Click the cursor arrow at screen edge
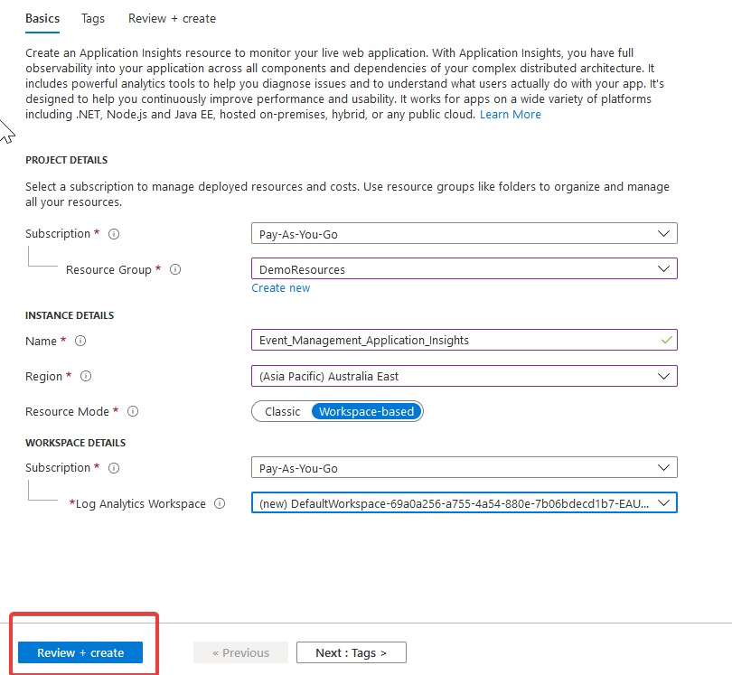This screenshot has width=732, height=675. tap(7, 131)
